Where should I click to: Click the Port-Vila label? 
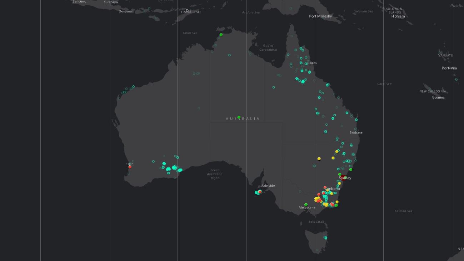(x=449, y=68)
